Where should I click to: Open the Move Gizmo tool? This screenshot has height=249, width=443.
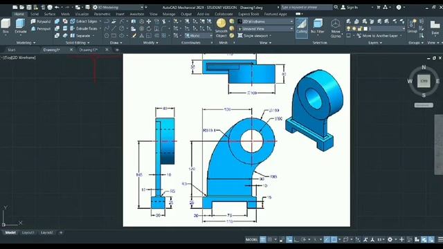[336, 28]
